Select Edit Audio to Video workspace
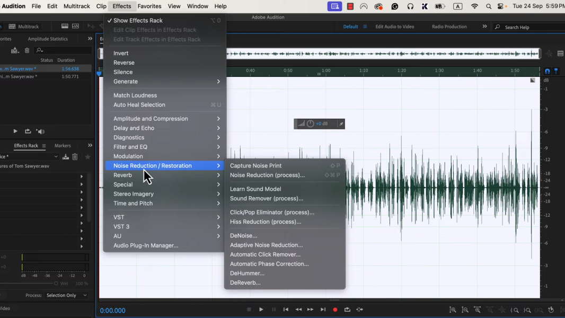Image resolution: width=565 pixels, height=318 pixels. [394, 26]
